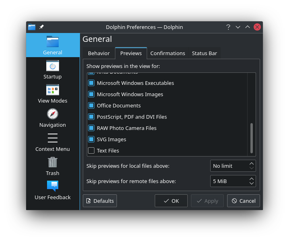289x241 pixels.
Task: Click the 'Text Files' list row text
Action: [x=108, y=150]
